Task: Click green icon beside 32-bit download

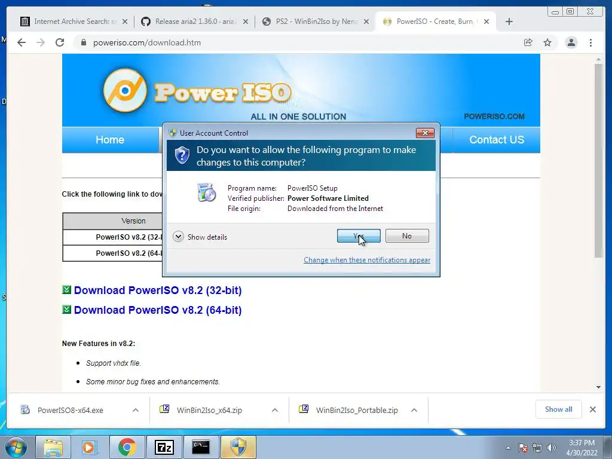Action: [67, 290]
